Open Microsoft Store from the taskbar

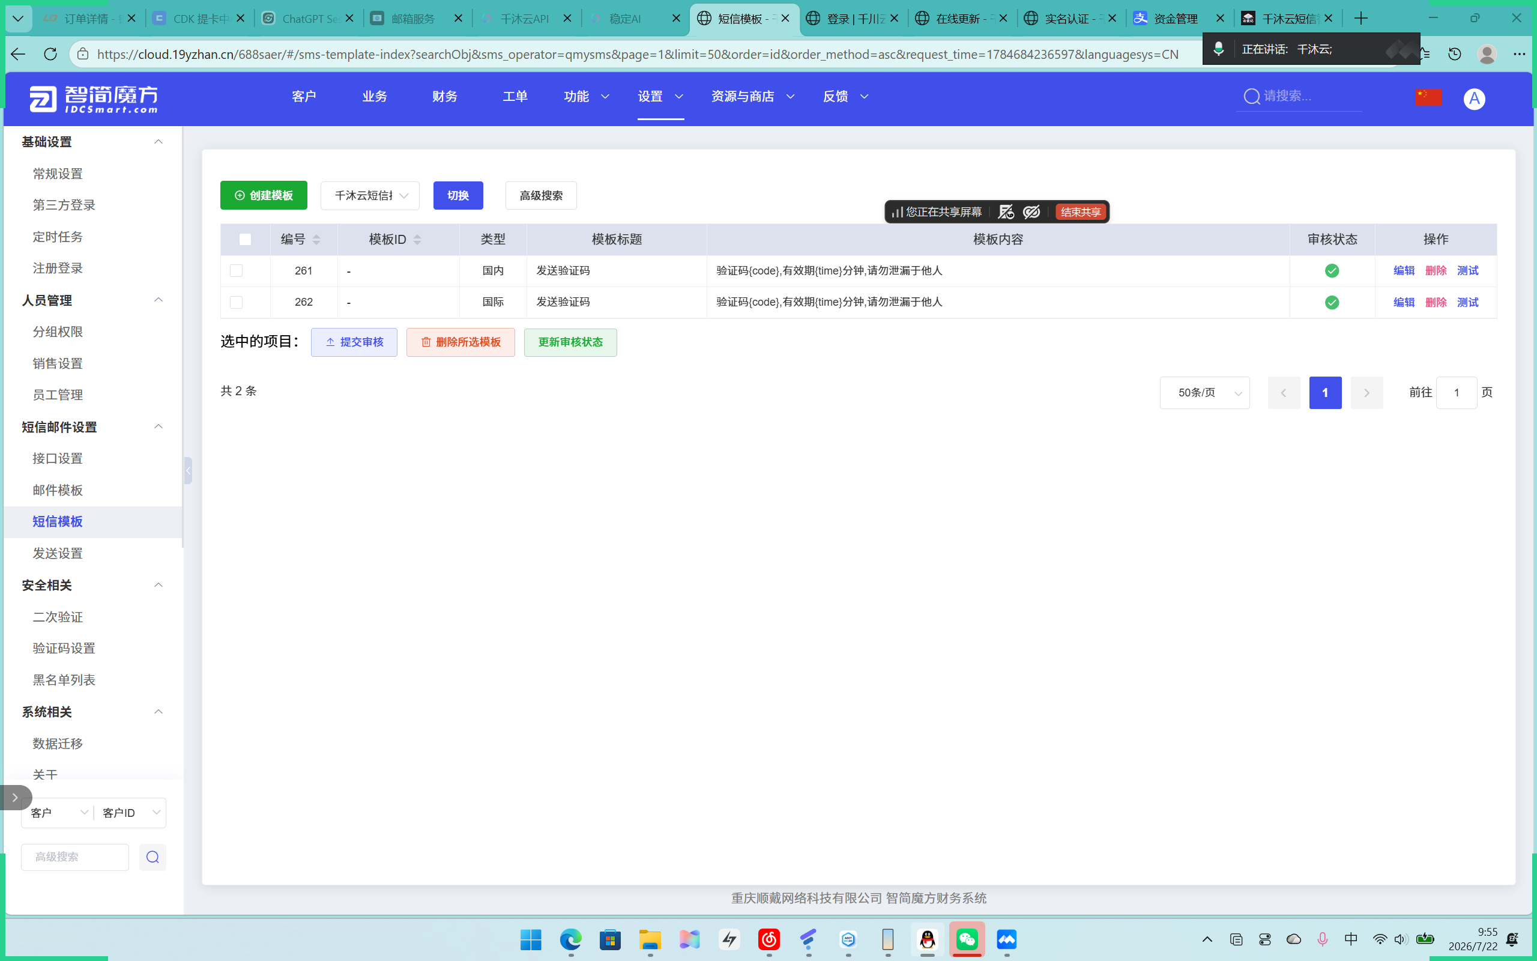click(610, 939)
